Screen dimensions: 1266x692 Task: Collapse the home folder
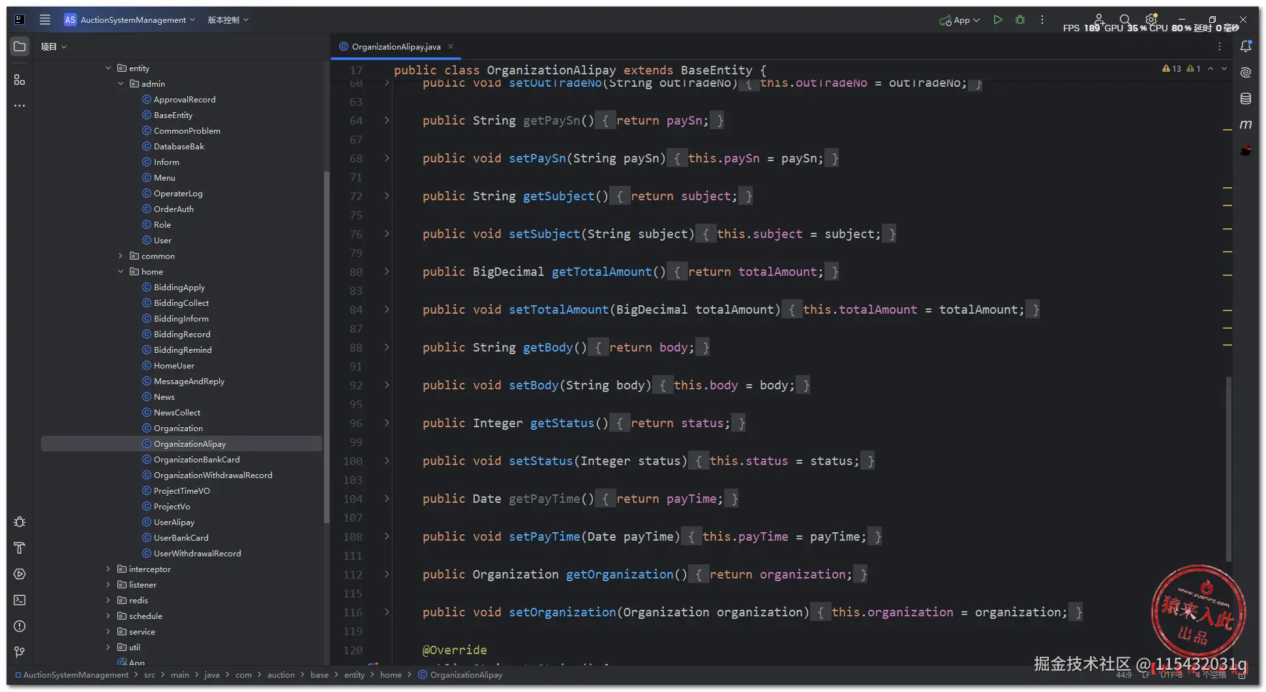121,271
